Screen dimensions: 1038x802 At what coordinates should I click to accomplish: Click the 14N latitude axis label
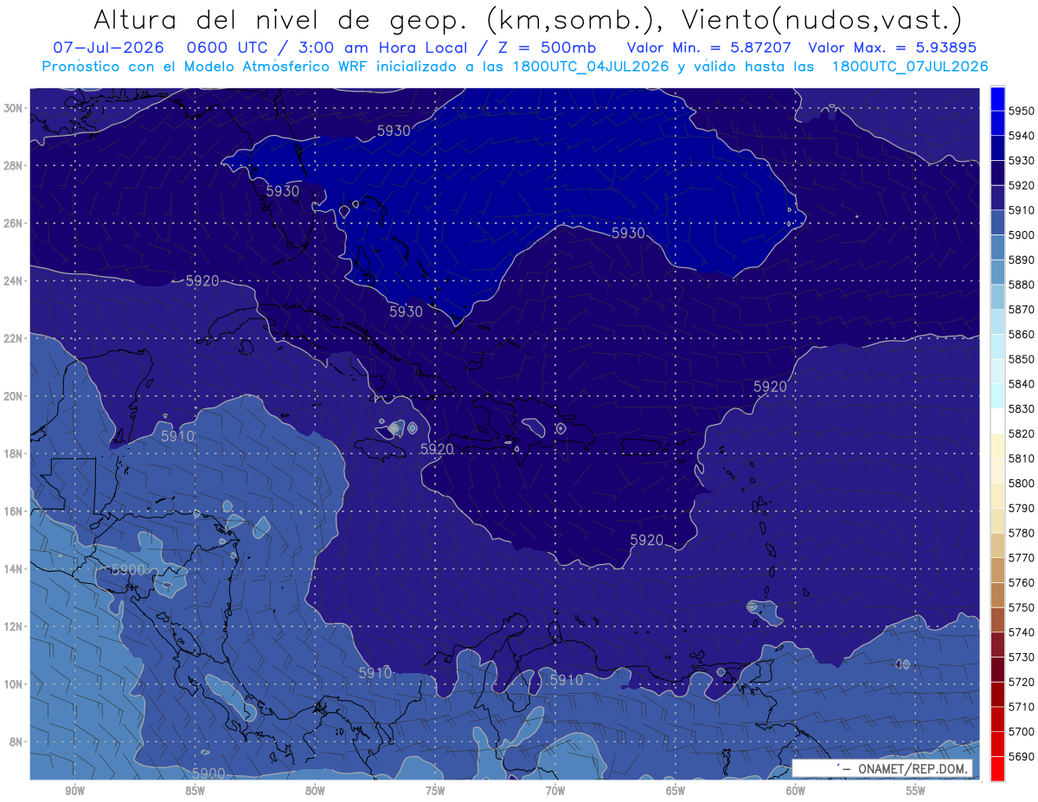14,568
